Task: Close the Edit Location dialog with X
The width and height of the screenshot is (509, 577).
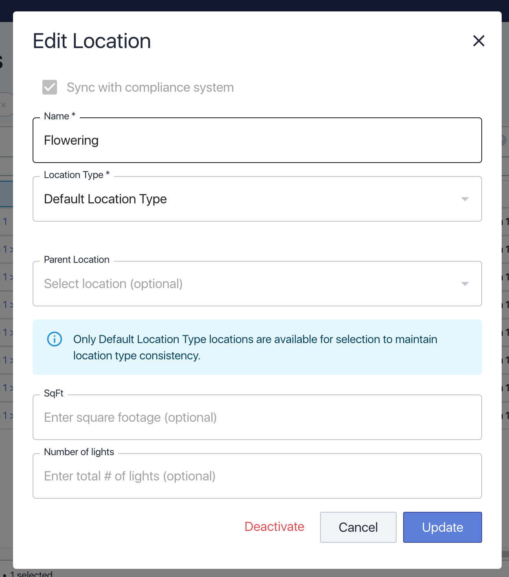Action: (478, 41)
